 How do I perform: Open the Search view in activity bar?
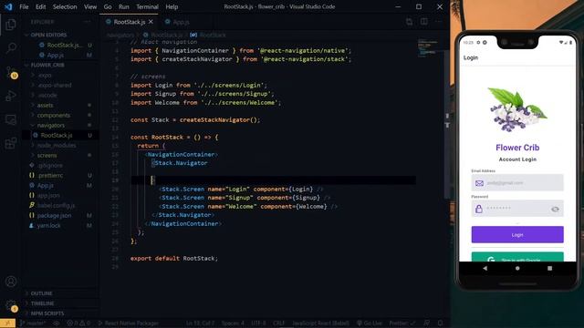coord(11,47)
